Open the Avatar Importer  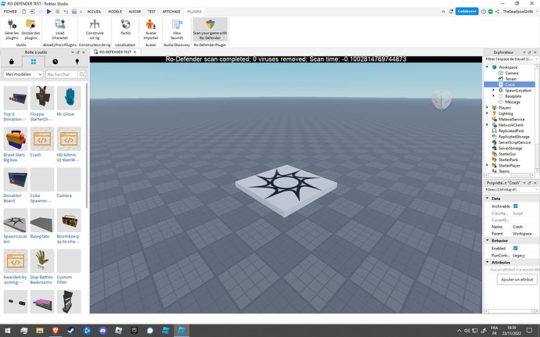(150, 30)
